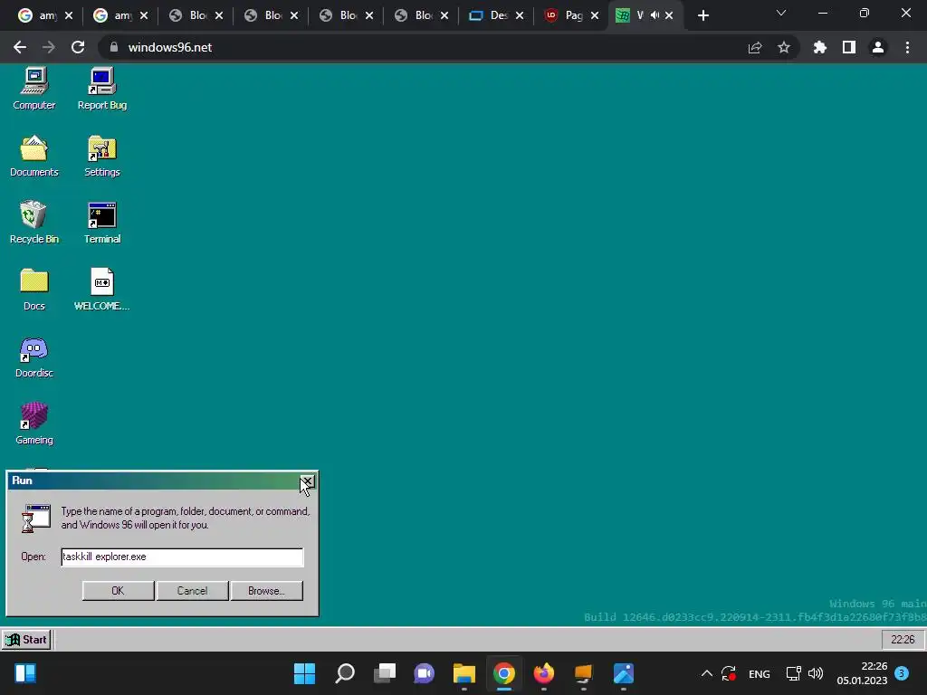Screen dimensions: 927x695
Task: Click the Open text field in Run
Action: pos(182,557)
